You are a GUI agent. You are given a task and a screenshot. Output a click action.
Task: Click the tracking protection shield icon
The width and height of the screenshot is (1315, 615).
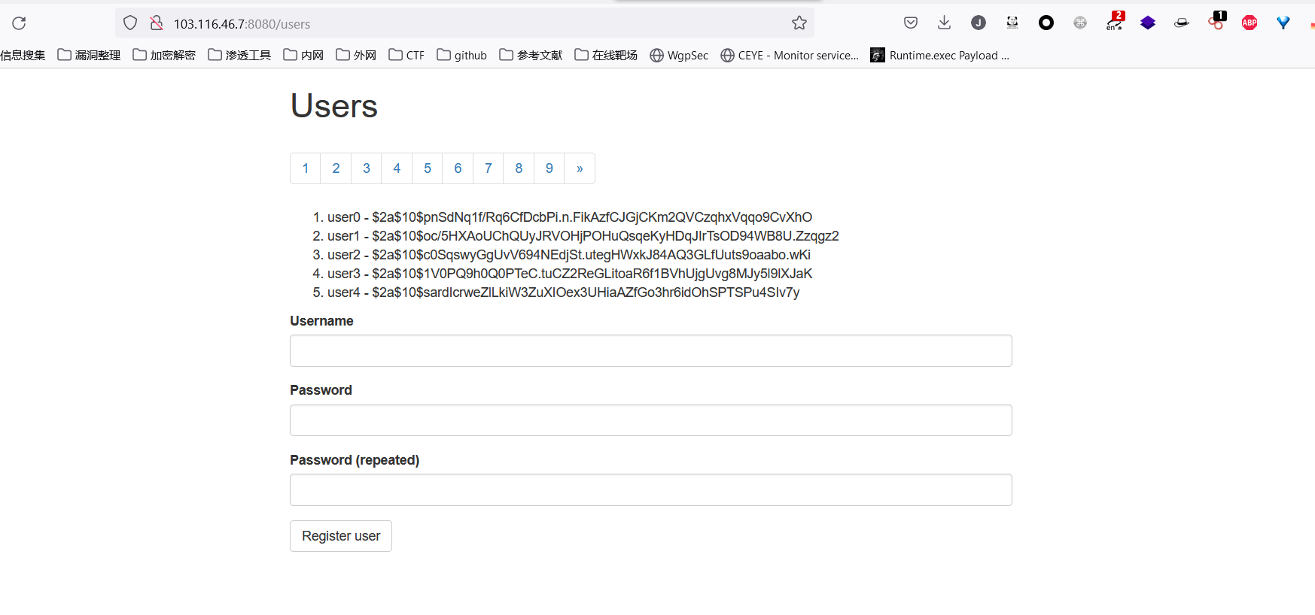[x=130, y=23]
